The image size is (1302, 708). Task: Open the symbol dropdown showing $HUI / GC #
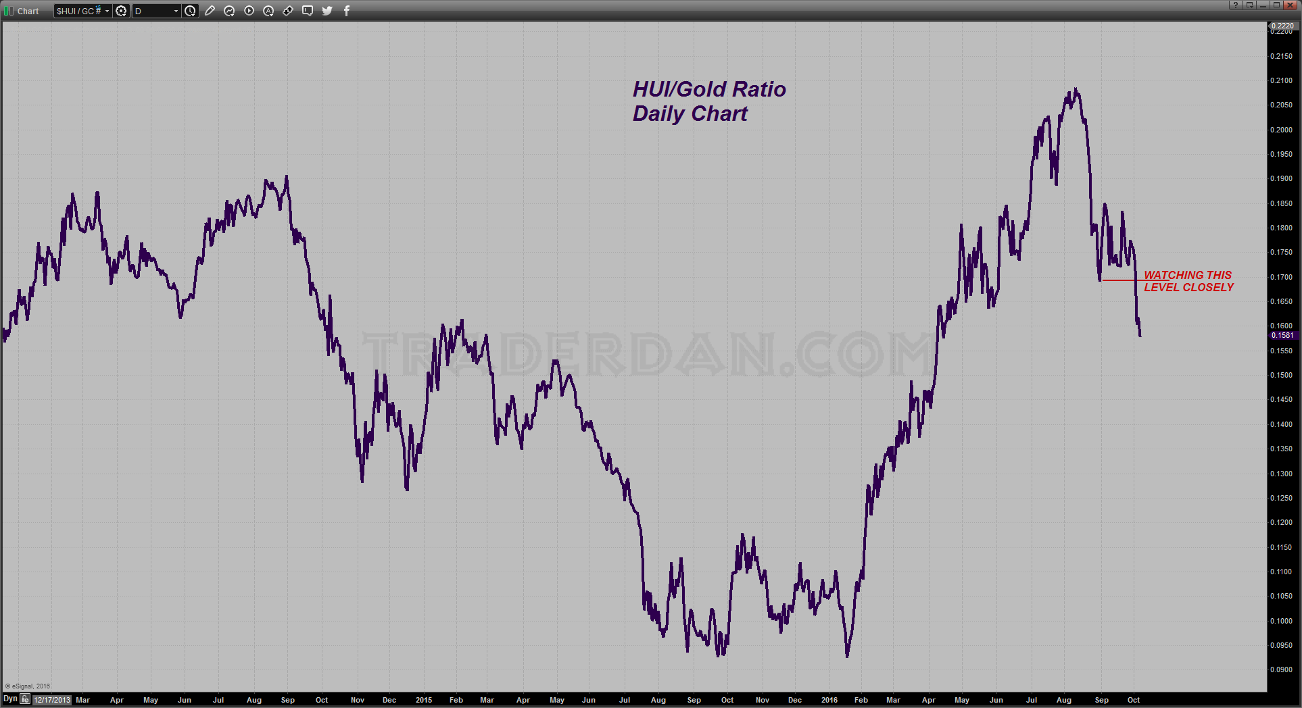pyautogui.click(x=82, y=11)
